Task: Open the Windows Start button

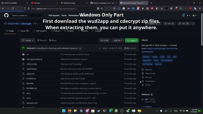Action: click(x=64, y=111)
